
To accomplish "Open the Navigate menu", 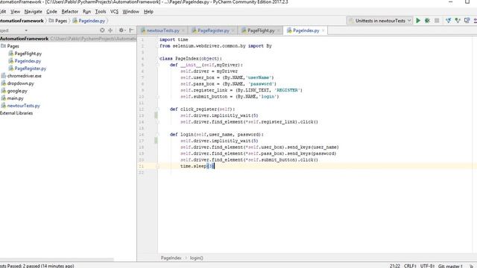I will 33,12.
